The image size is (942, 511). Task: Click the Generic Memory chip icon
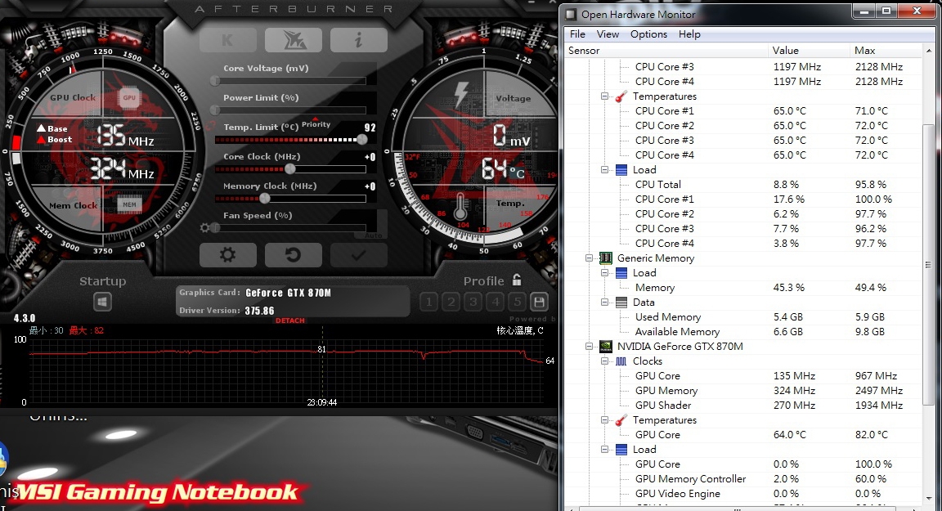tap(606, 258)
